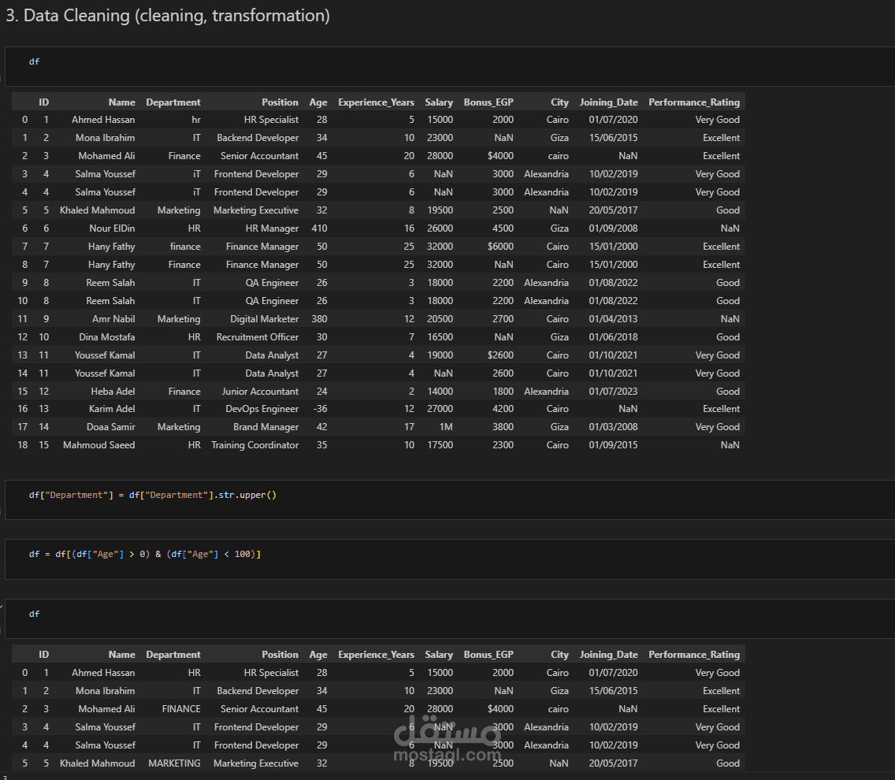The width and height of the screenshot is (895, 780).
Task: Click the joining date 01/03/2008
Action: [613, 427]
